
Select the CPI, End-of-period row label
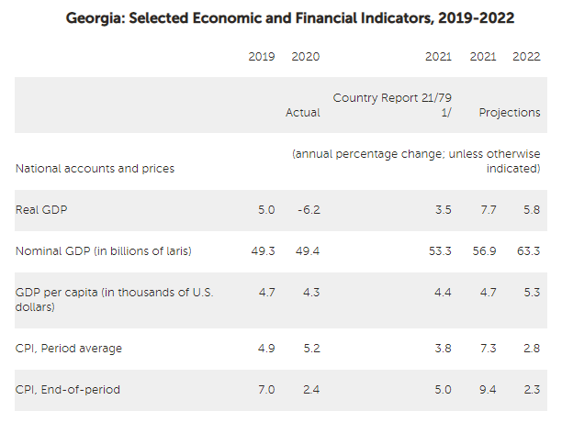67,390
